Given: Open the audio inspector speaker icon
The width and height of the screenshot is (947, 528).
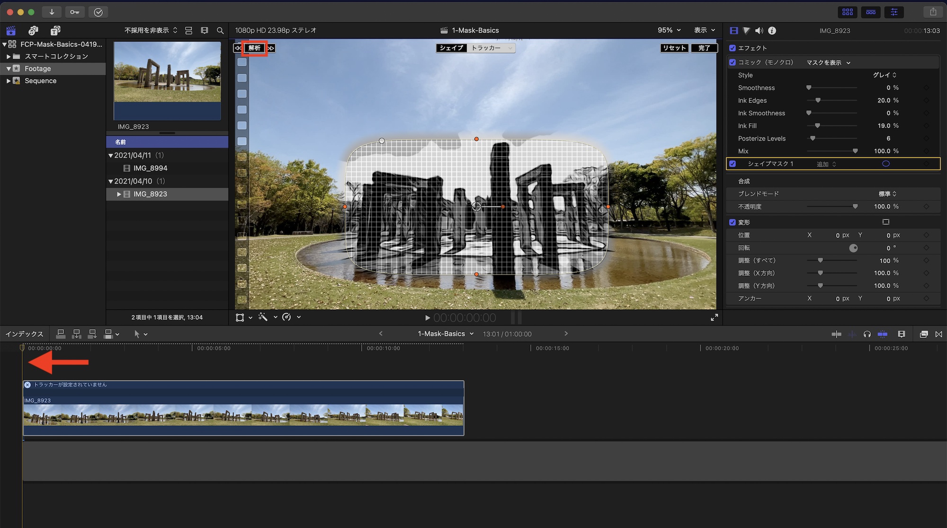Looking at the screenshot, I should [x=759, y=31].
